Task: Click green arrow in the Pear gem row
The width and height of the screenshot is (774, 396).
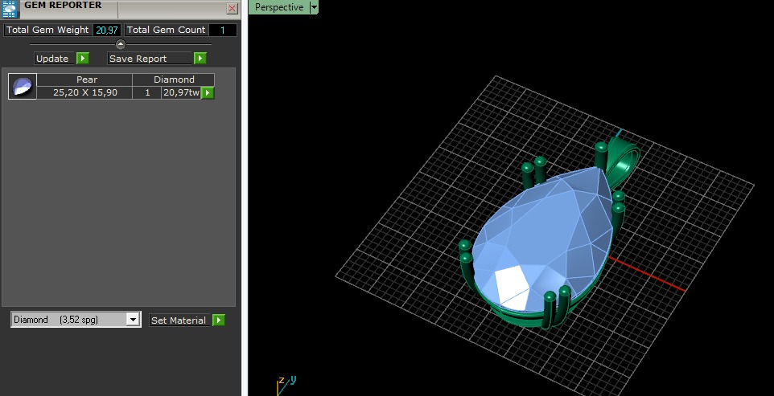Action: (x=208, y=92)
